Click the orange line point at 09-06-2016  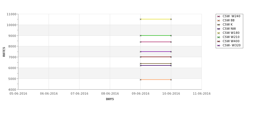pyautogui.click(x=141, y=80)
